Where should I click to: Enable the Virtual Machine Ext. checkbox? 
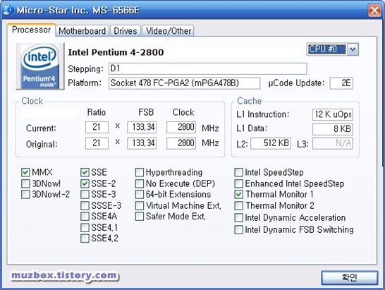click(x=140, y=205)
